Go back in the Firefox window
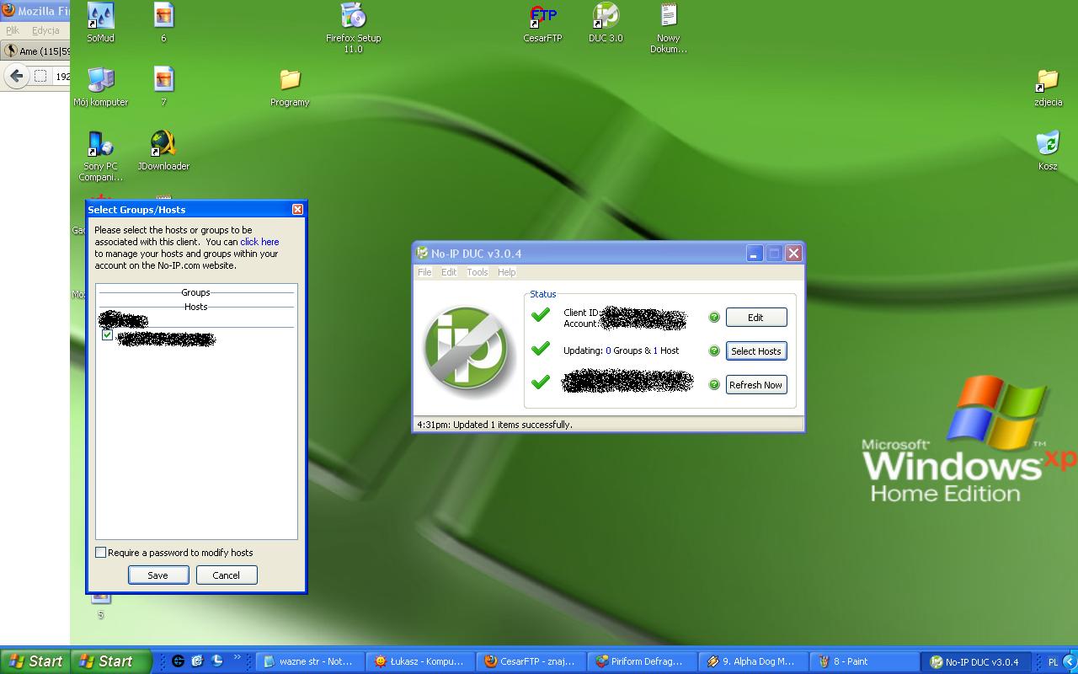The height and width of the screenshot is (674, 1078). click(x=16, y=76)
